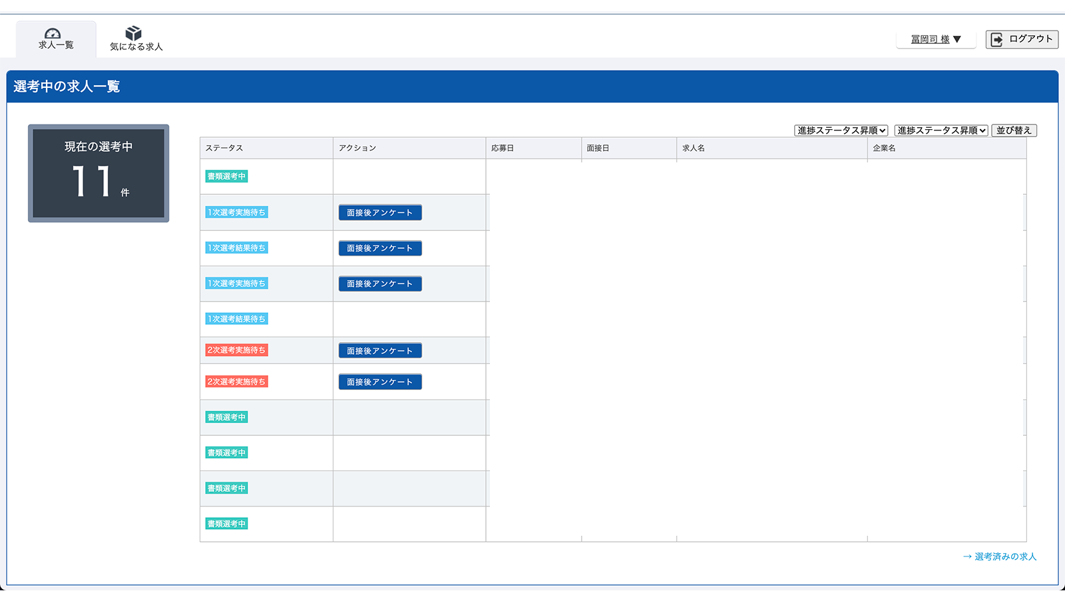Follow the 選考済みの求人 link
This screenshot has height=599, width=1065.
tap(1000, 556)
